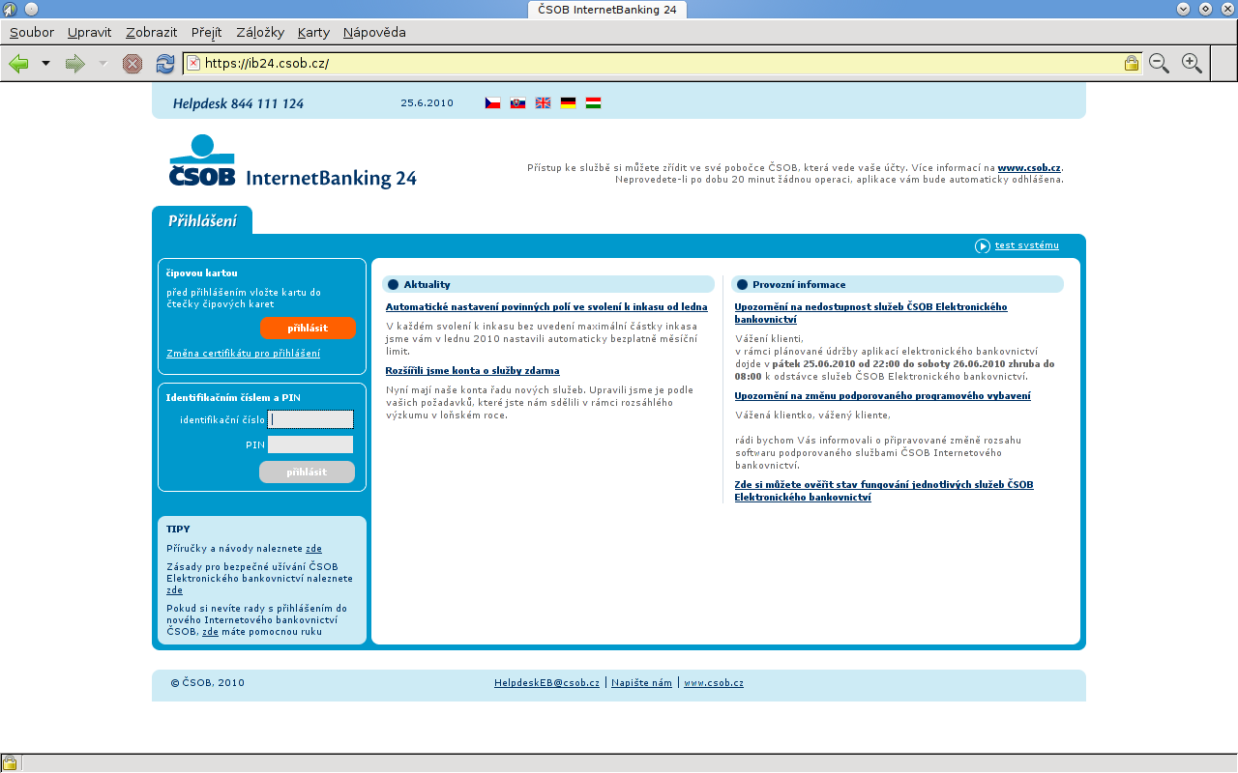Click the round button beside the window menu icon
The width and height of the screenshot is (1238, 773).
click(31, 9)
